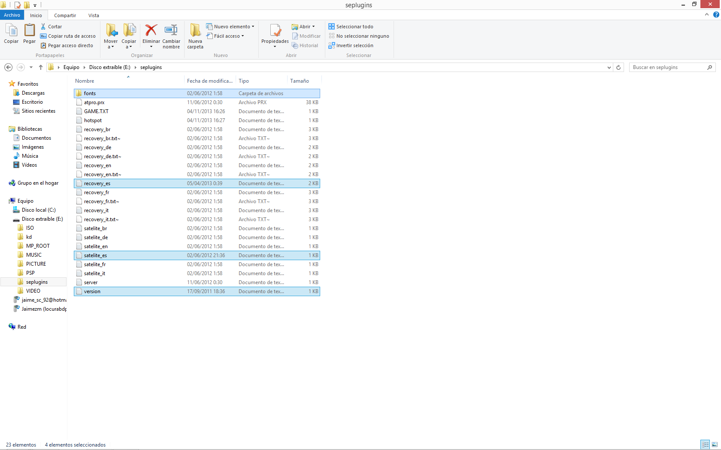
Task: Open the Compartir ribbon tab
Action: (x=65, y=15)
